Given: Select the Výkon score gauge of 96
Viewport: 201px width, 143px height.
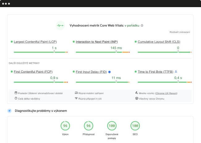Looking at the screenshot, I should tap(65, 126).
